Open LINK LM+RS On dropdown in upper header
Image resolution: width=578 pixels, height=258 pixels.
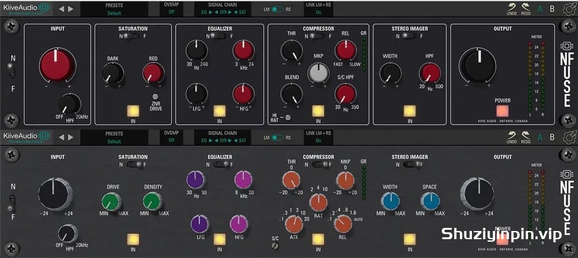pos(318,9)
